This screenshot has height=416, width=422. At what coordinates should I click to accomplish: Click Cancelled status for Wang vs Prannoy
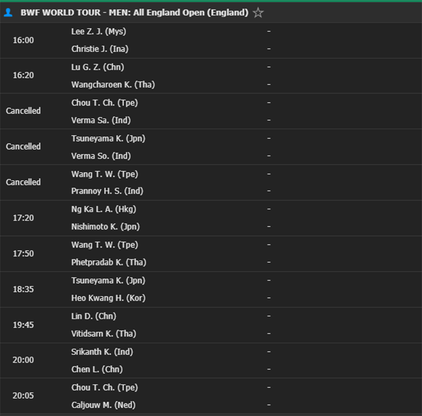tap(23, 182)
